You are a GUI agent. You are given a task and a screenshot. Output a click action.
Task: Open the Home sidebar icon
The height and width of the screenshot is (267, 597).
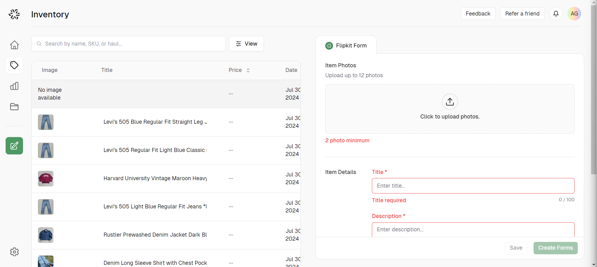pos(14,45)
